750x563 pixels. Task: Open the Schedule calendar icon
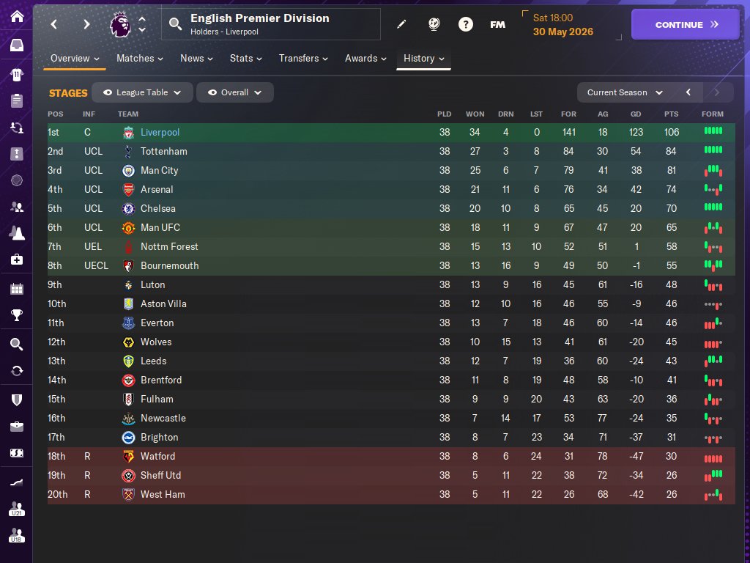(x=16, y=288)
